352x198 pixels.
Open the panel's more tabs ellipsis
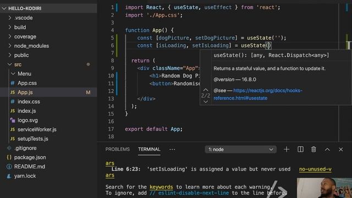172,150
